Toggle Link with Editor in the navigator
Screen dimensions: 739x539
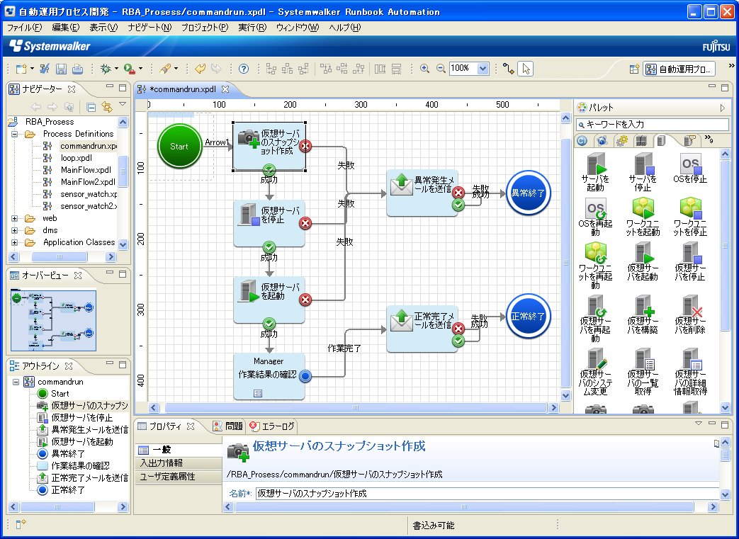coord(107,108)
